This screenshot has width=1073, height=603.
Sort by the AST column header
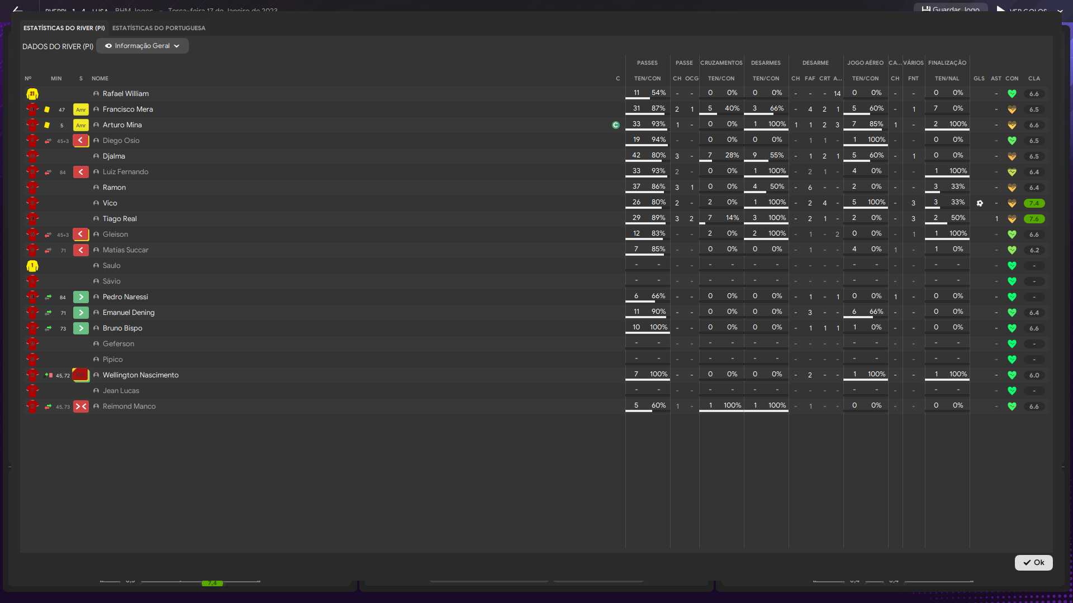tap(996, 79)
